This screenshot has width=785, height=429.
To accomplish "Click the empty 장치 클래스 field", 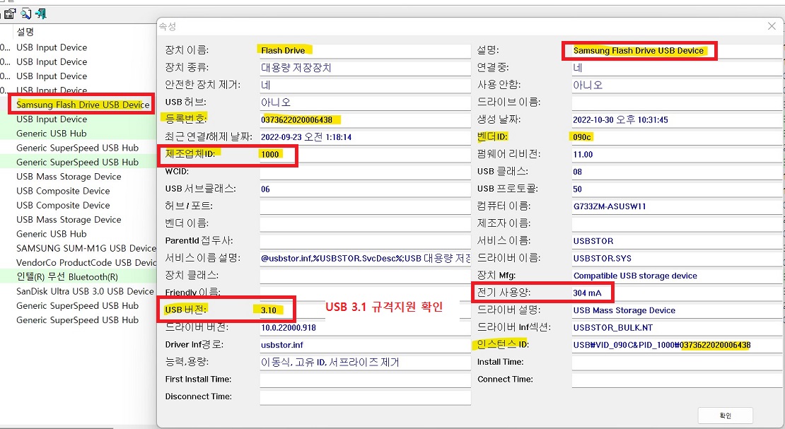I will coord(365,276).
